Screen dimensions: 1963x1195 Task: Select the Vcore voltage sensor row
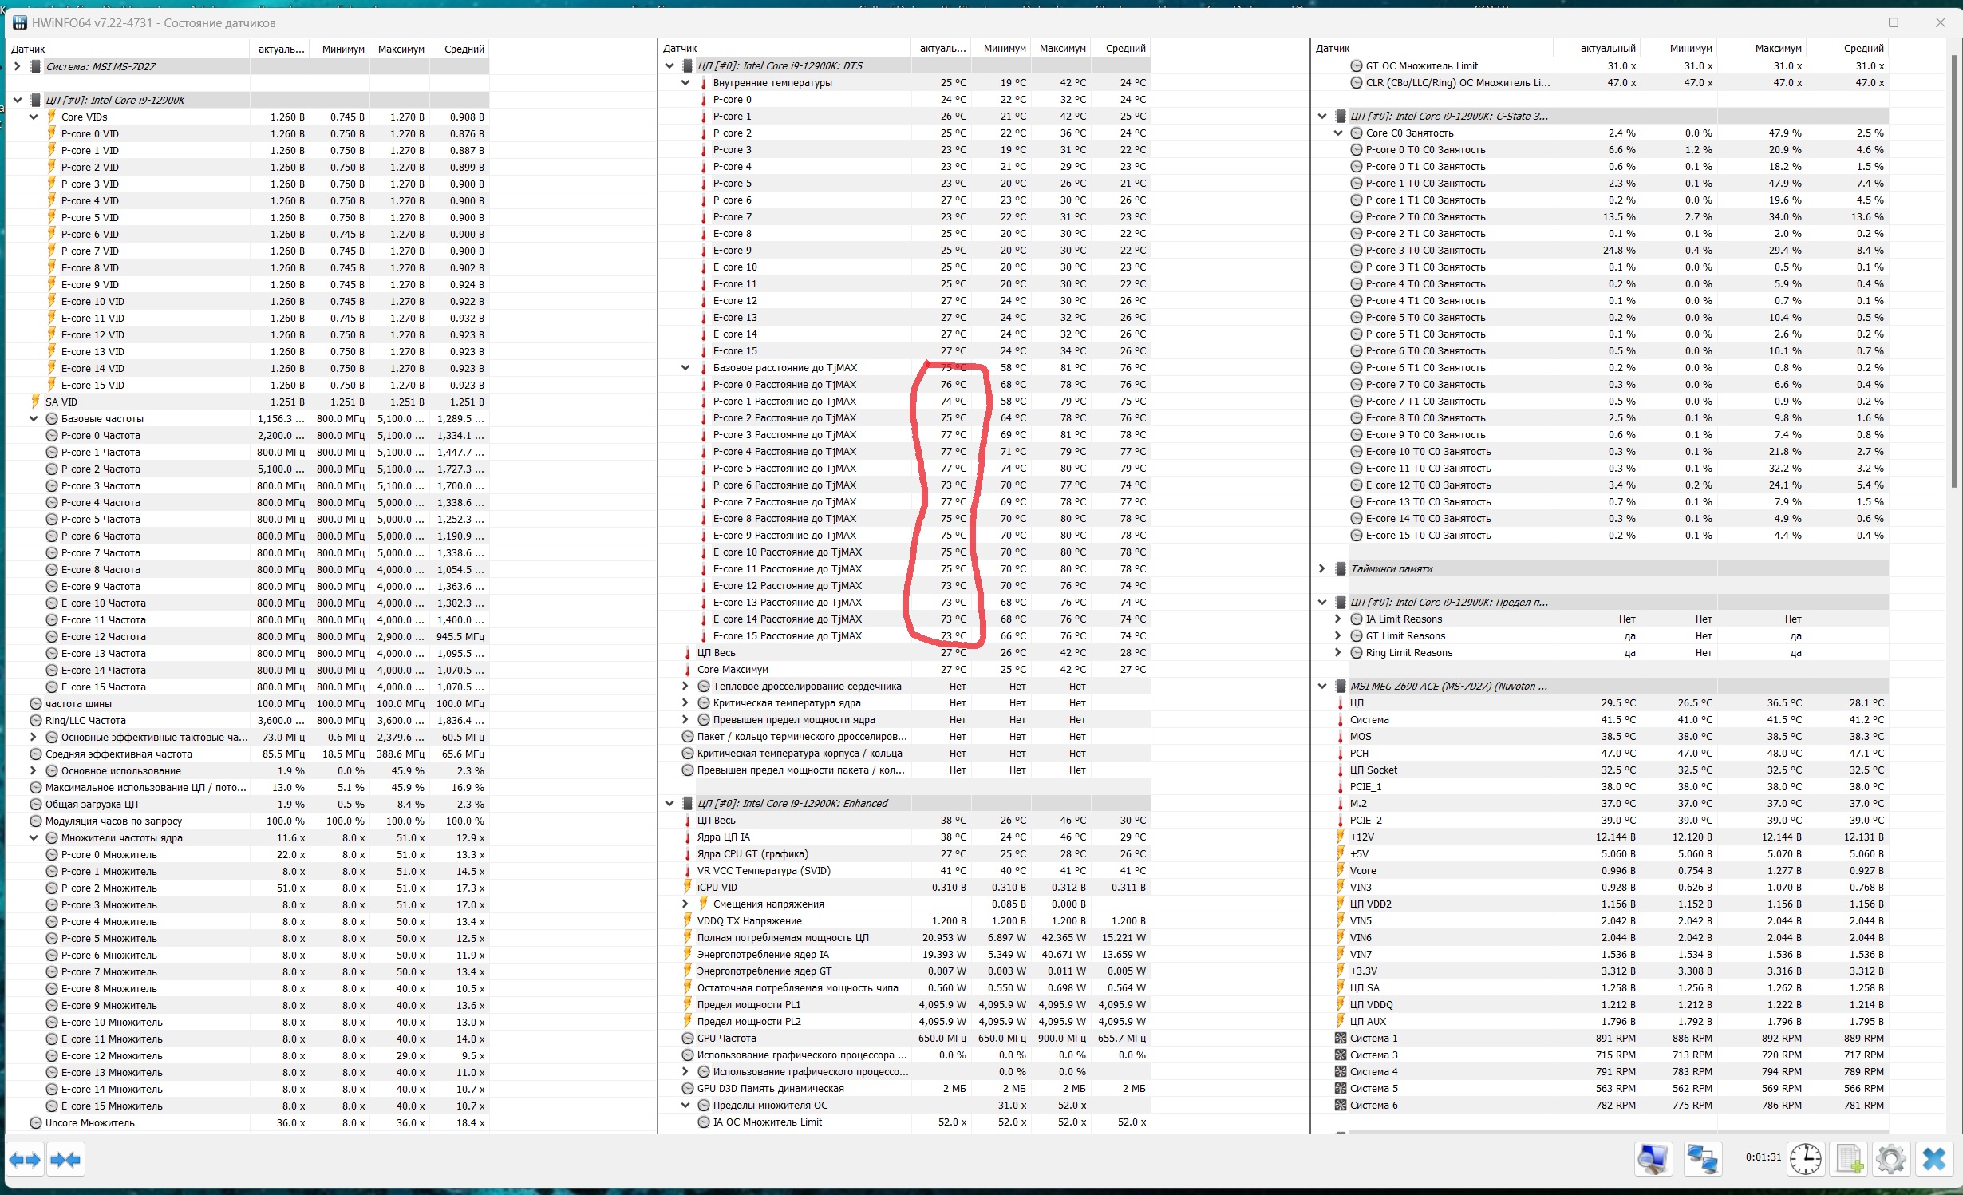tap(1363, 871)
